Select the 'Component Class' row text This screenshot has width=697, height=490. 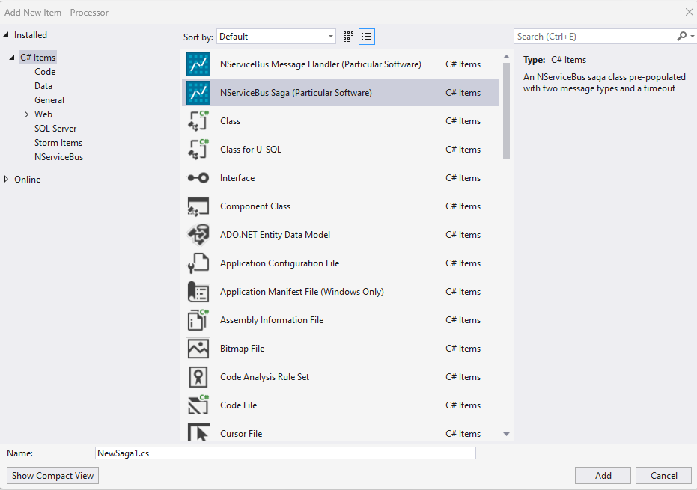255,206
